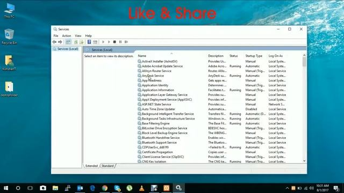Click the scrollbar up arrow in services list
This screenshot has height=193, width=344.
coord(304,55)
